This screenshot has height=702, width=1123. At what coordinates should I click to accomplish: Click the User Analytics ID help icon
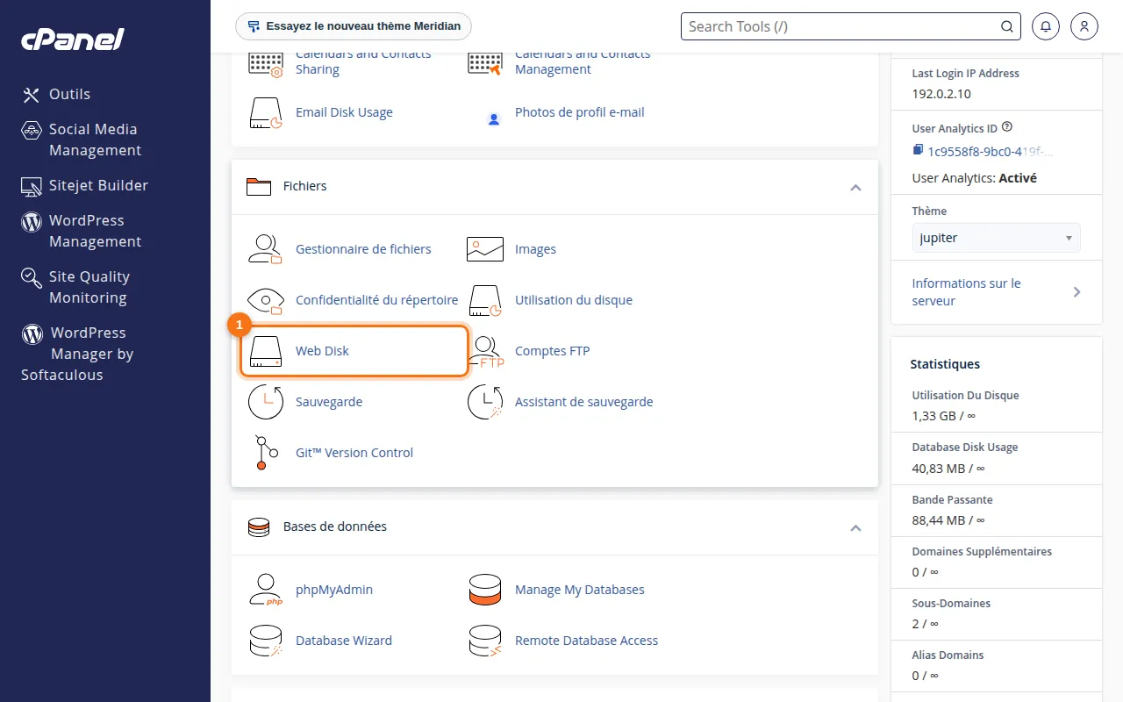[x=1007, y=127]
